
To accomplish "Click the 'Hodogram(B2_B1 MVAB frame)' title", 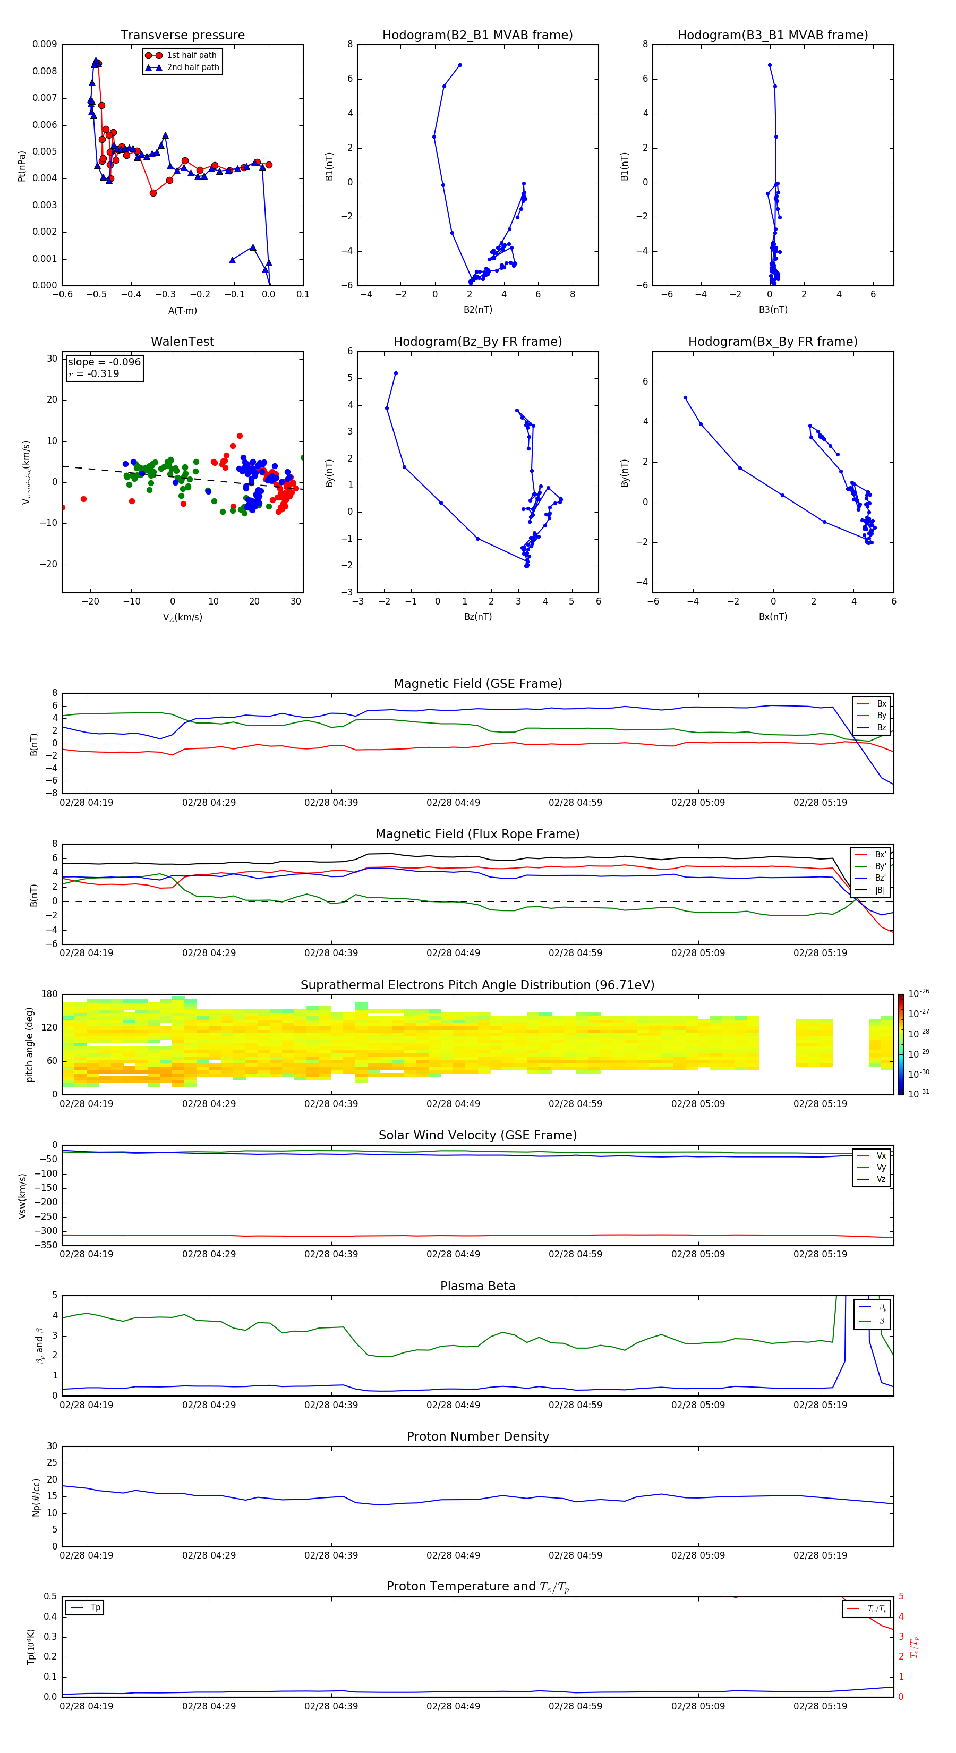I will click(477, 36).
